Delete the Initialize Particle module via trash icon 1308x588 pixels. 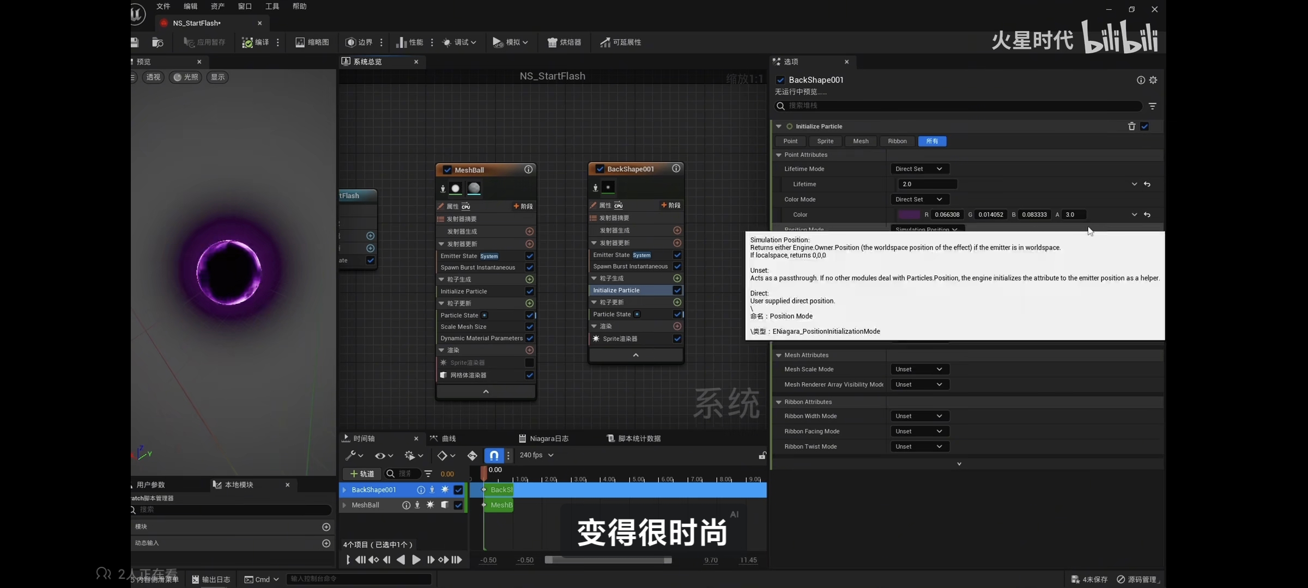coord(1131,126)
